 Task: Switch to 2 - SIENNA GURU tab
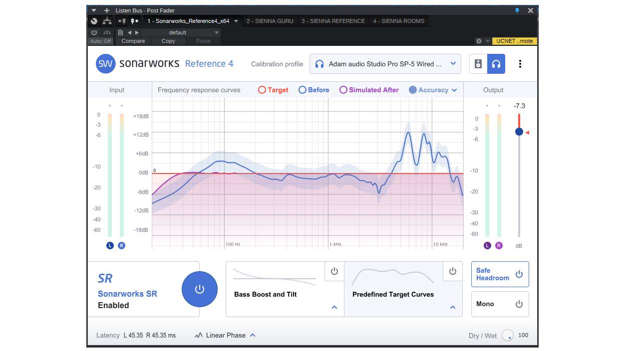click(271, 21)
